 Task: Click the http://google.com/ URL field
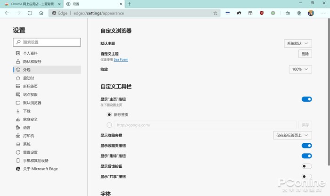coord(205,125)
